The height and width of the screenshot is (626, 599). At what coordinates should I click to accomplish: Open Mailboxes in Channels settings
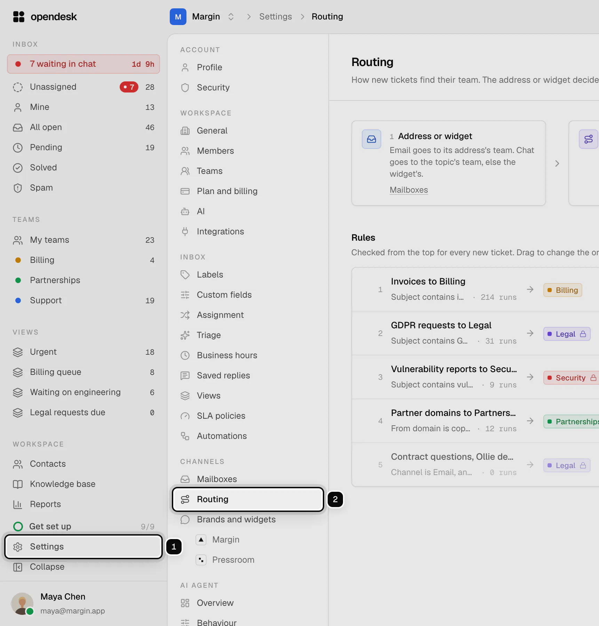click(248, 479)
